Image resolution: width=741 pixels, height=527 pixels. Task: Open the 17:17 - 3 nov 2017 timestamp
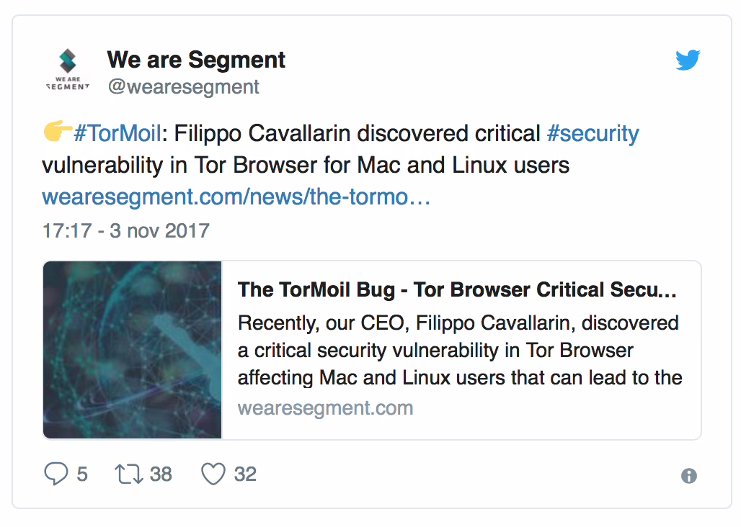coord(125,231)
